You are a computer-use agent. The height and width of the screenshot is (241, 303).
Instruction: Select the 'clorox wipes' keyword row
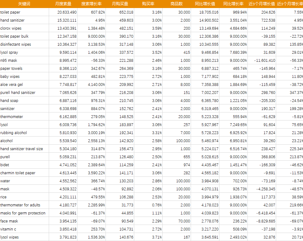tap(11, 28)
